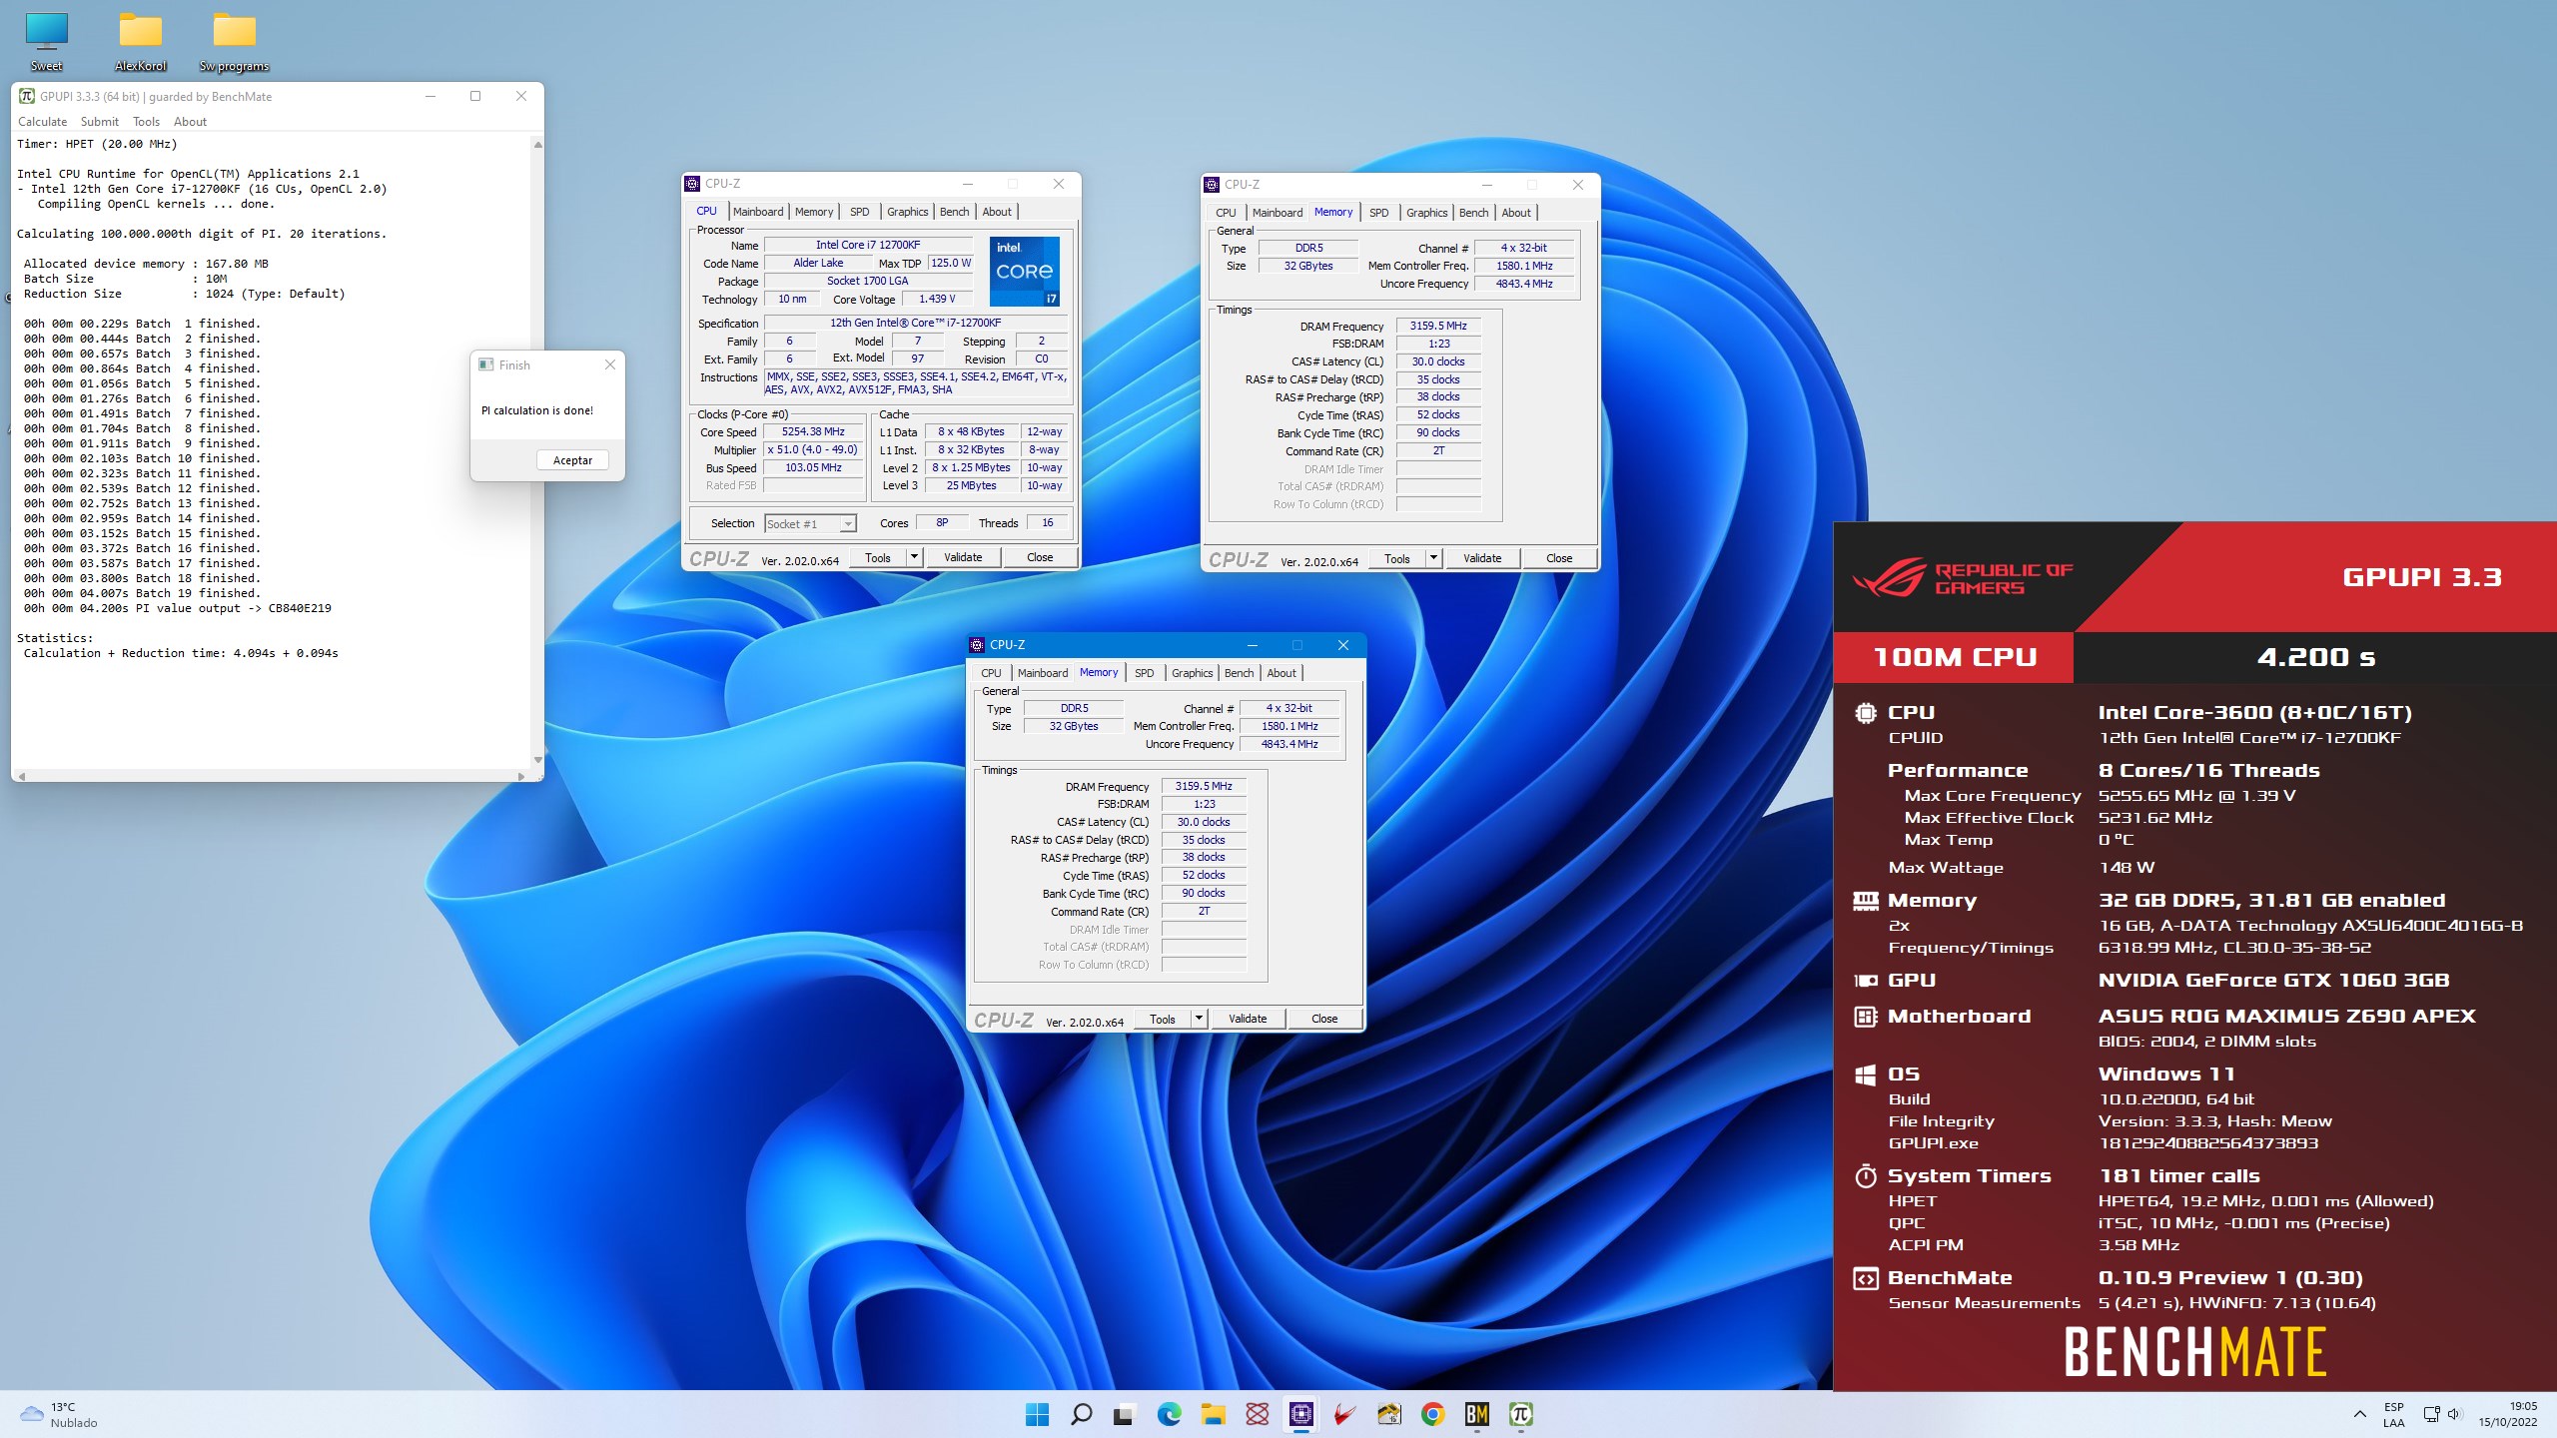Open the Socket #1 selection dropdown
Image resolution: width=2557 pixels, height=1438 pixels.
(810, 523)
